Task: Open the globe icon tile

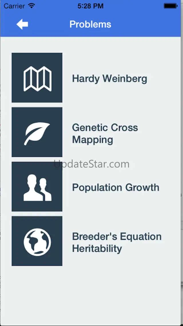Action: coord(37,241)
